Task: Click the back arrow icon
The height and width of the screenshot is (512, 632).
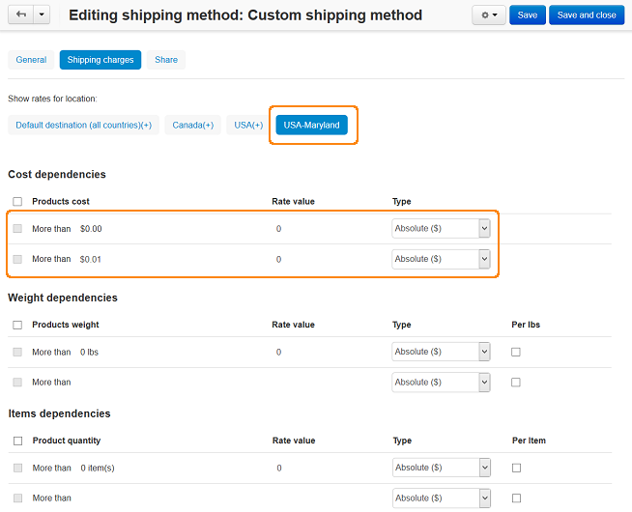Action: [21, 14]
